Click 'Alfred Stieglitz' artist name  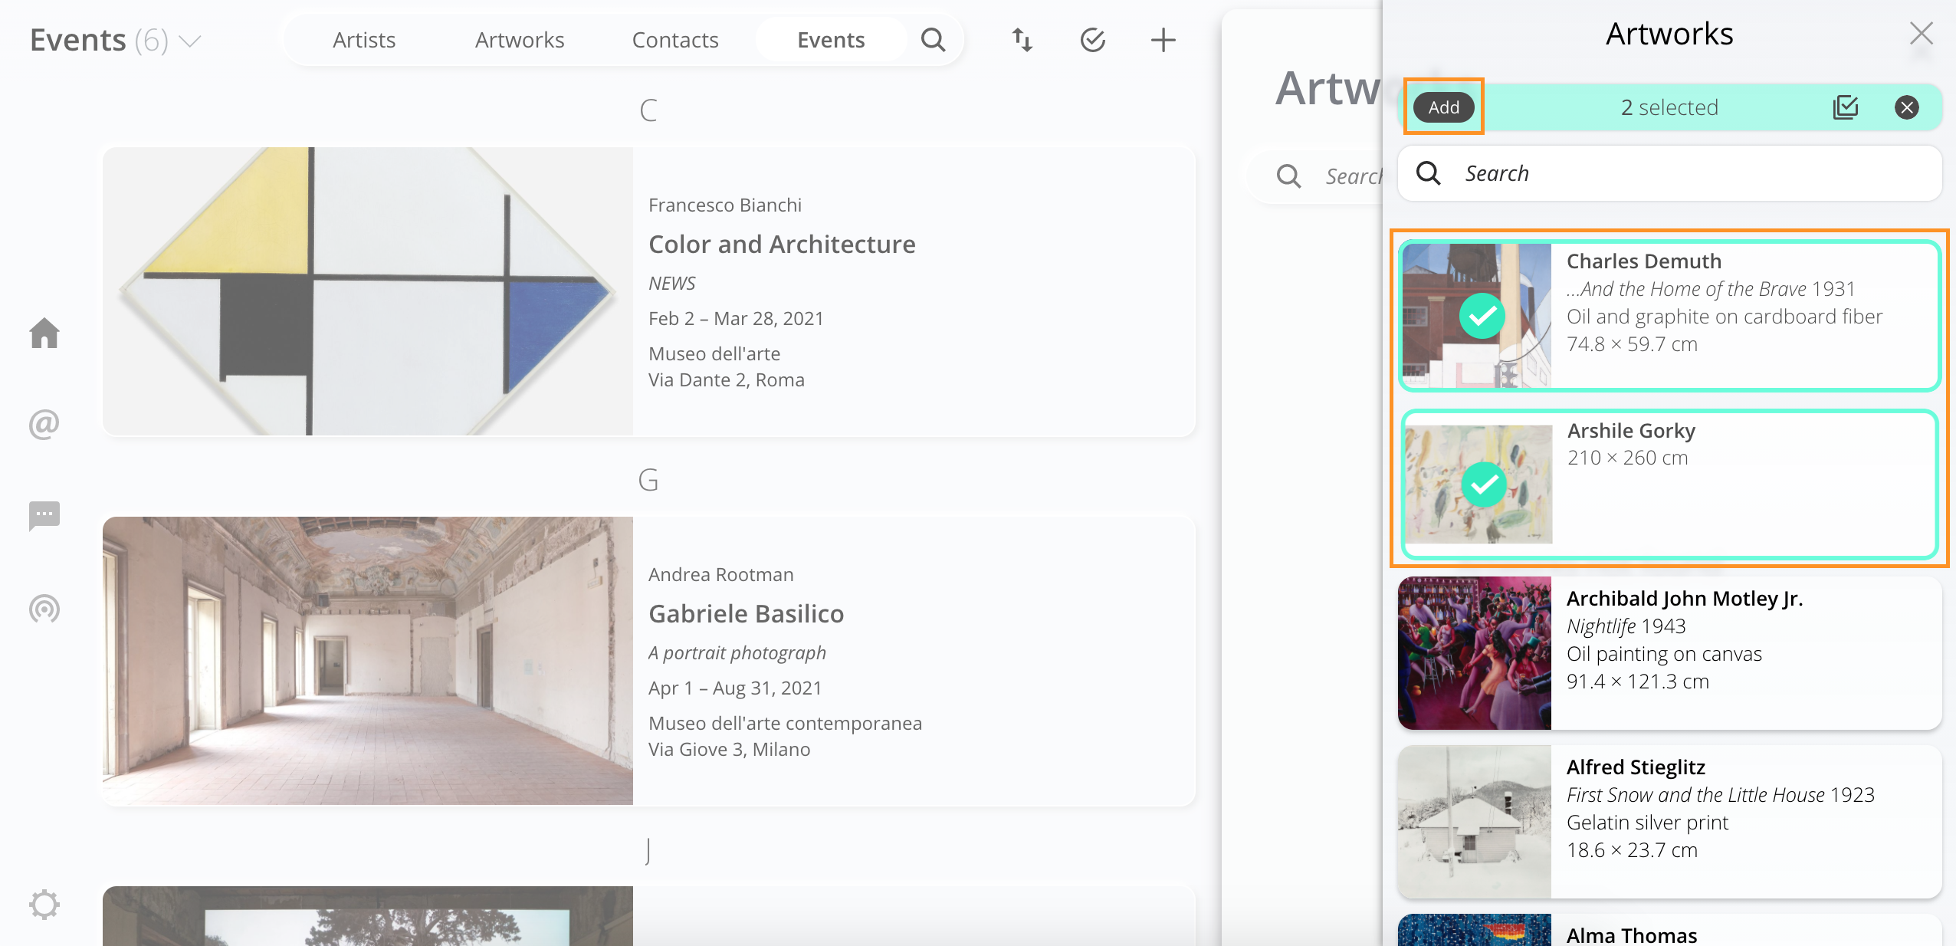coord(1636,767)
